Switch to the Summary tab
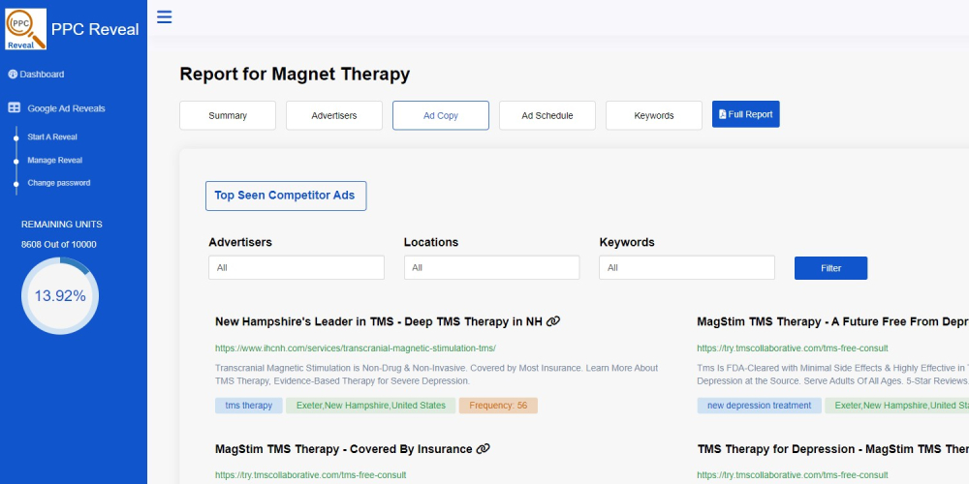This screenshot has width=969, height=484. pos(228,115)
